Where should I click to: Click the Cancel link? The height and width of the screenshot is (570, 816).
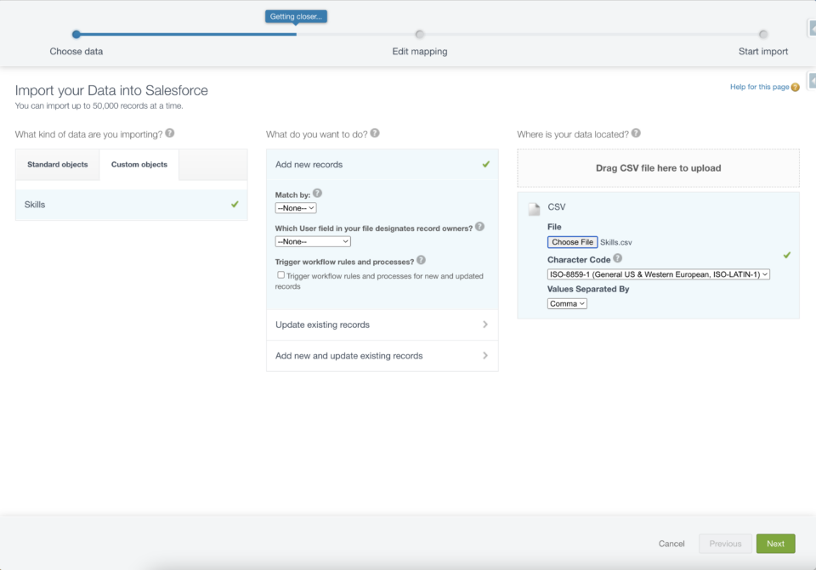671,544
